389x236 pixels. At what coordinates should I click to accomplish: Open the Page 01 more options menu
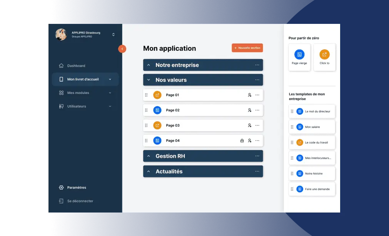257,95
